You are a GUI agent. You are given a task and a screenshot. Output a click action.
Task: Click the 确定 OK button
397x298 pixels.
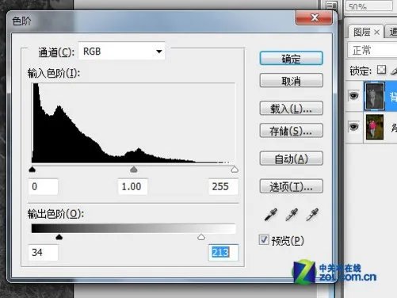(x=291, y=59)
